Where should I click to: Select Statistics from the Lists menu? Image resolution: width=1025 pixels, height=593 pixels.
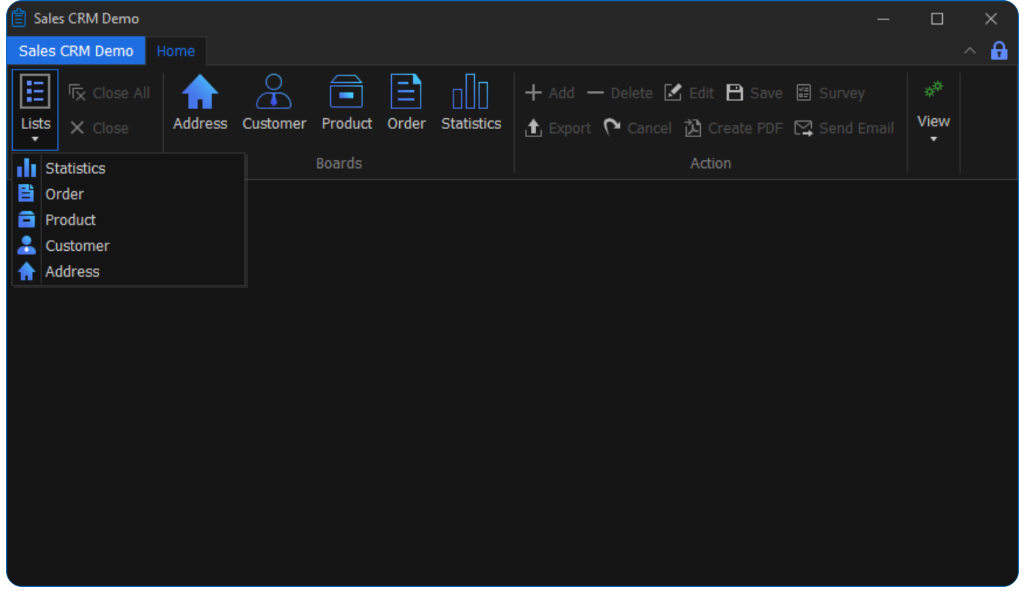(x=75, y=168)
